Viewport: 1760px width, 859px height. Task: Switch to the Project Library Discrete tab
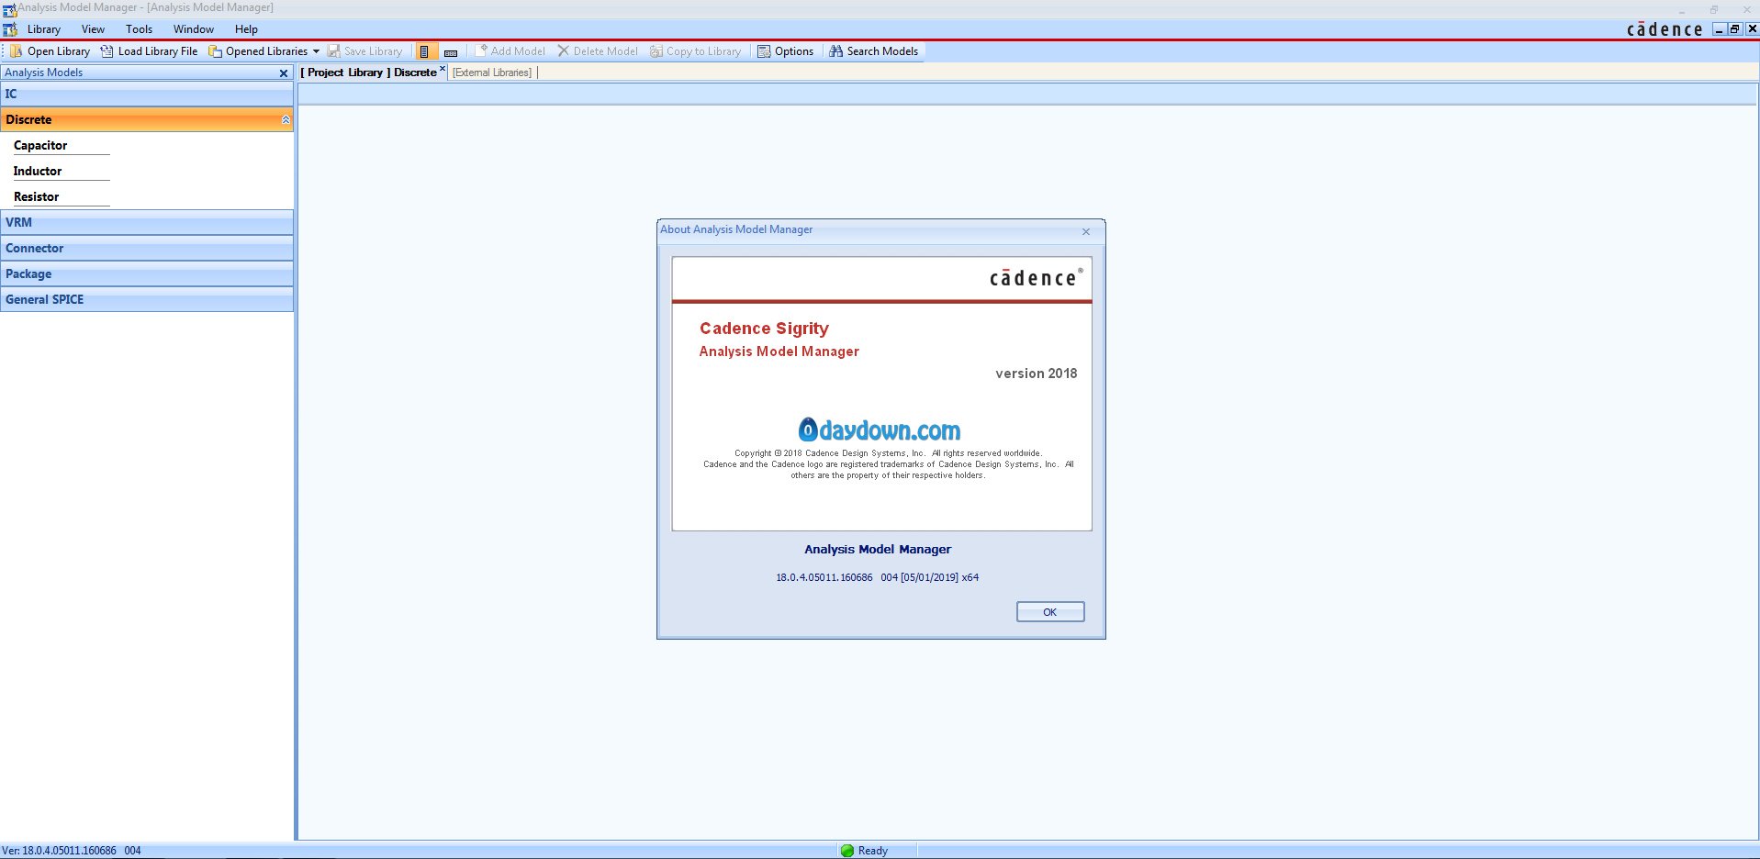(x=368, y=73)
